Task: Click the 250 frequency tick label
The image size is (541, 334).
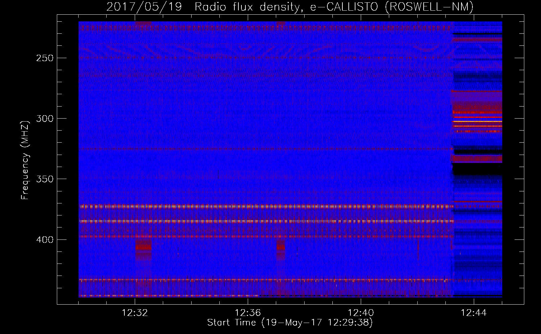Action: [x=44, y=58]
